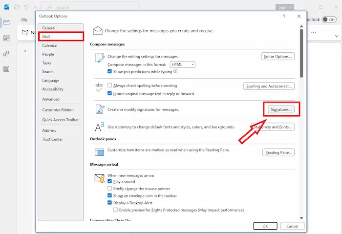This screenshot has width=342, height=234.
Task: Open Mail view in Outlook sidebar
Action: point(6,22)
